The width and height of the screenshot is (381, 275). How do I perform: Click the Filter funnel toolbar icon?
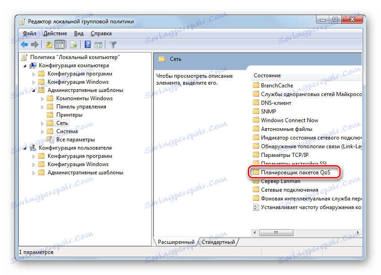pos(113,45)
